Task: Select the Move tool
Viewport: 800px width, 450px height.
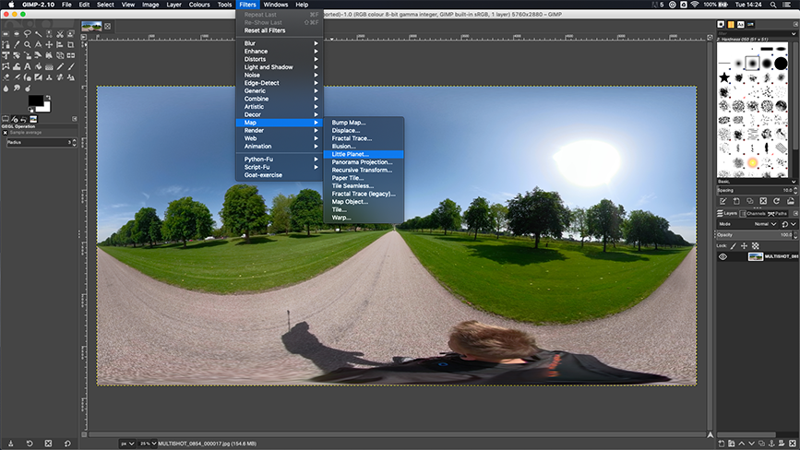Action: coord(49,45)
